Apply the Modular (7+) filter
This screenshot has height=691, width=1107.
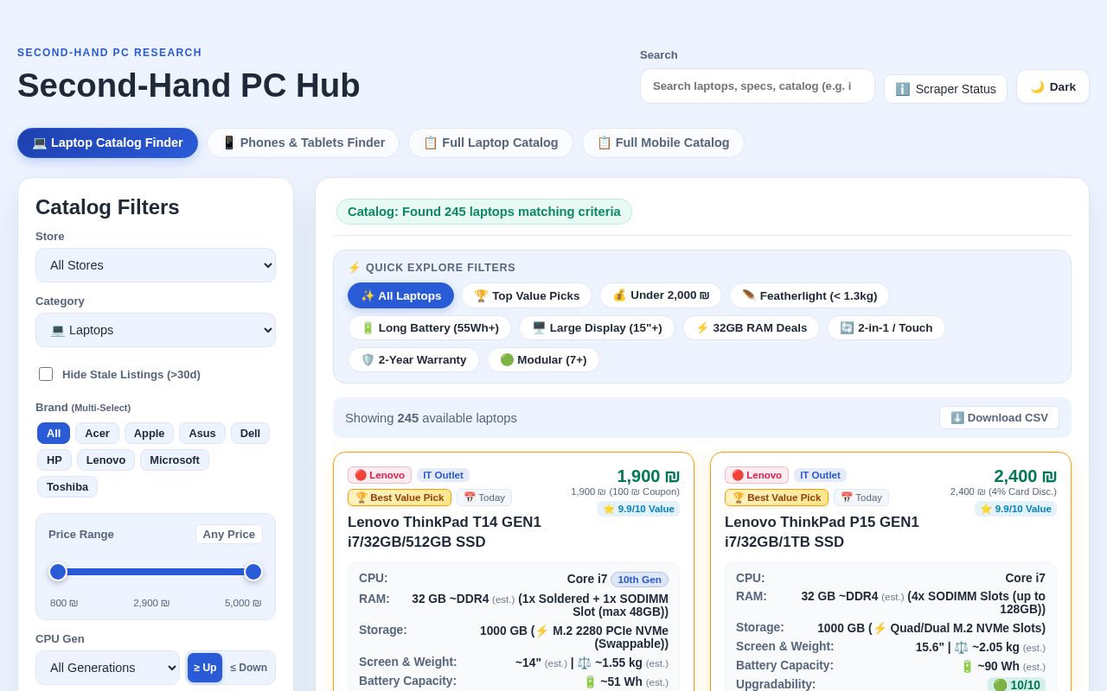coord(543,360)
